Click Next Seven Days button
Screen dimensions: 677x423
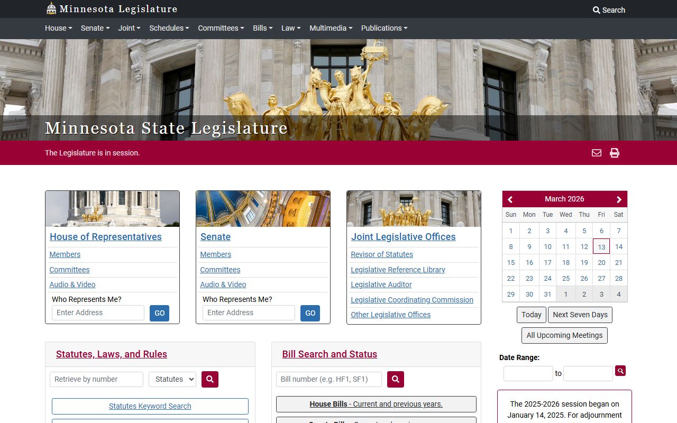coord(580,315)
